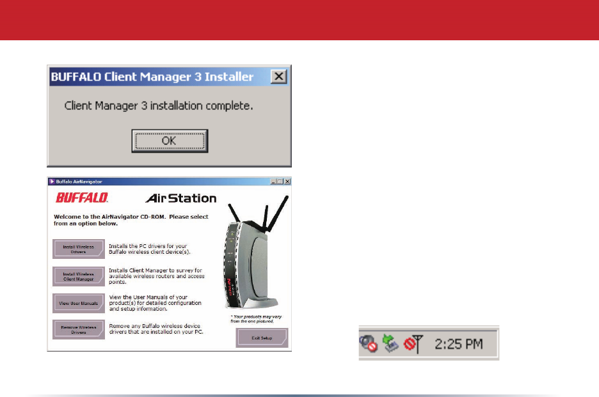This screenshot has width=599, height=397.
Task: Click Install Wireless Client Manager button
Action: pos(79,276)
